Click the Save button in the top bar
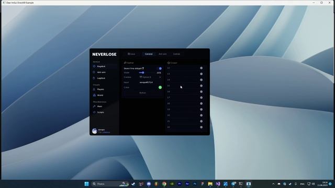Viewport: 335px width, 188px height. tap(131, 54)
